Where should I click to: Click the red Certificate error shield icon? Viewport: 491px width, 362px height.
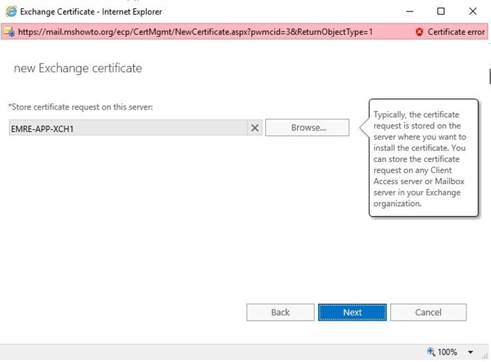[x=420, y=32]
